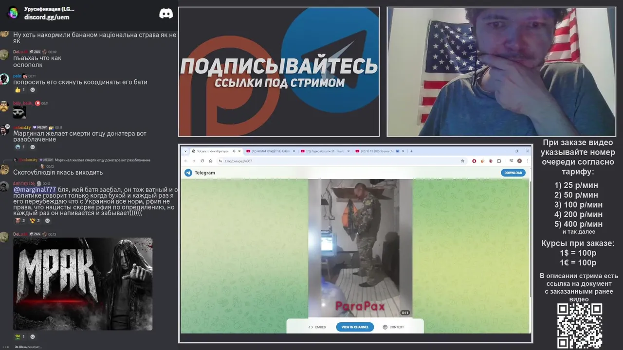Click the rate line 1$ = 100р
This screenshot has width=623, height=350.
578,253
